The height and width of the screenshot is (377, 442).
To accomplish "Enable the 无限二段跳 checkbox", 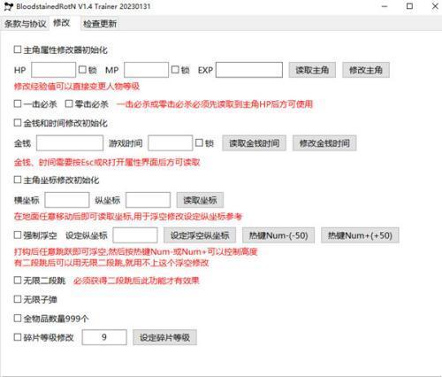I will 18,281.
